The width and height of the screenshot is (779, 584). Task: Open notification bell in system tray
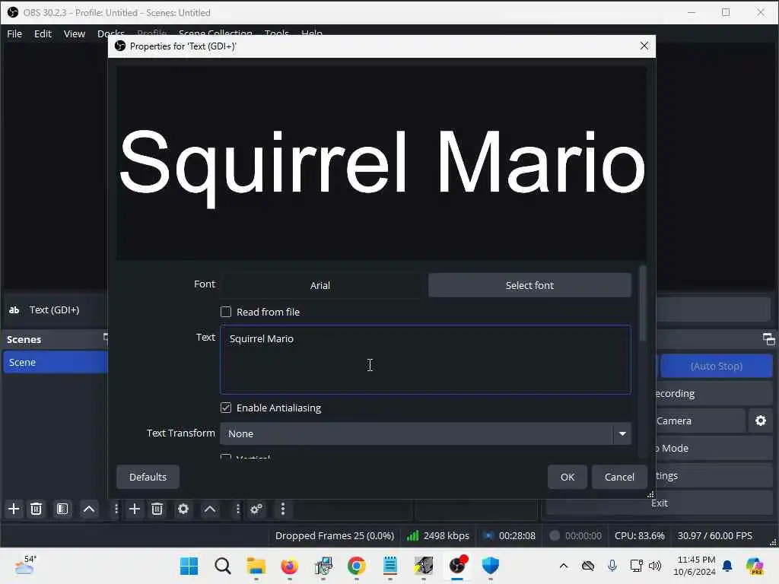[727, 566]
